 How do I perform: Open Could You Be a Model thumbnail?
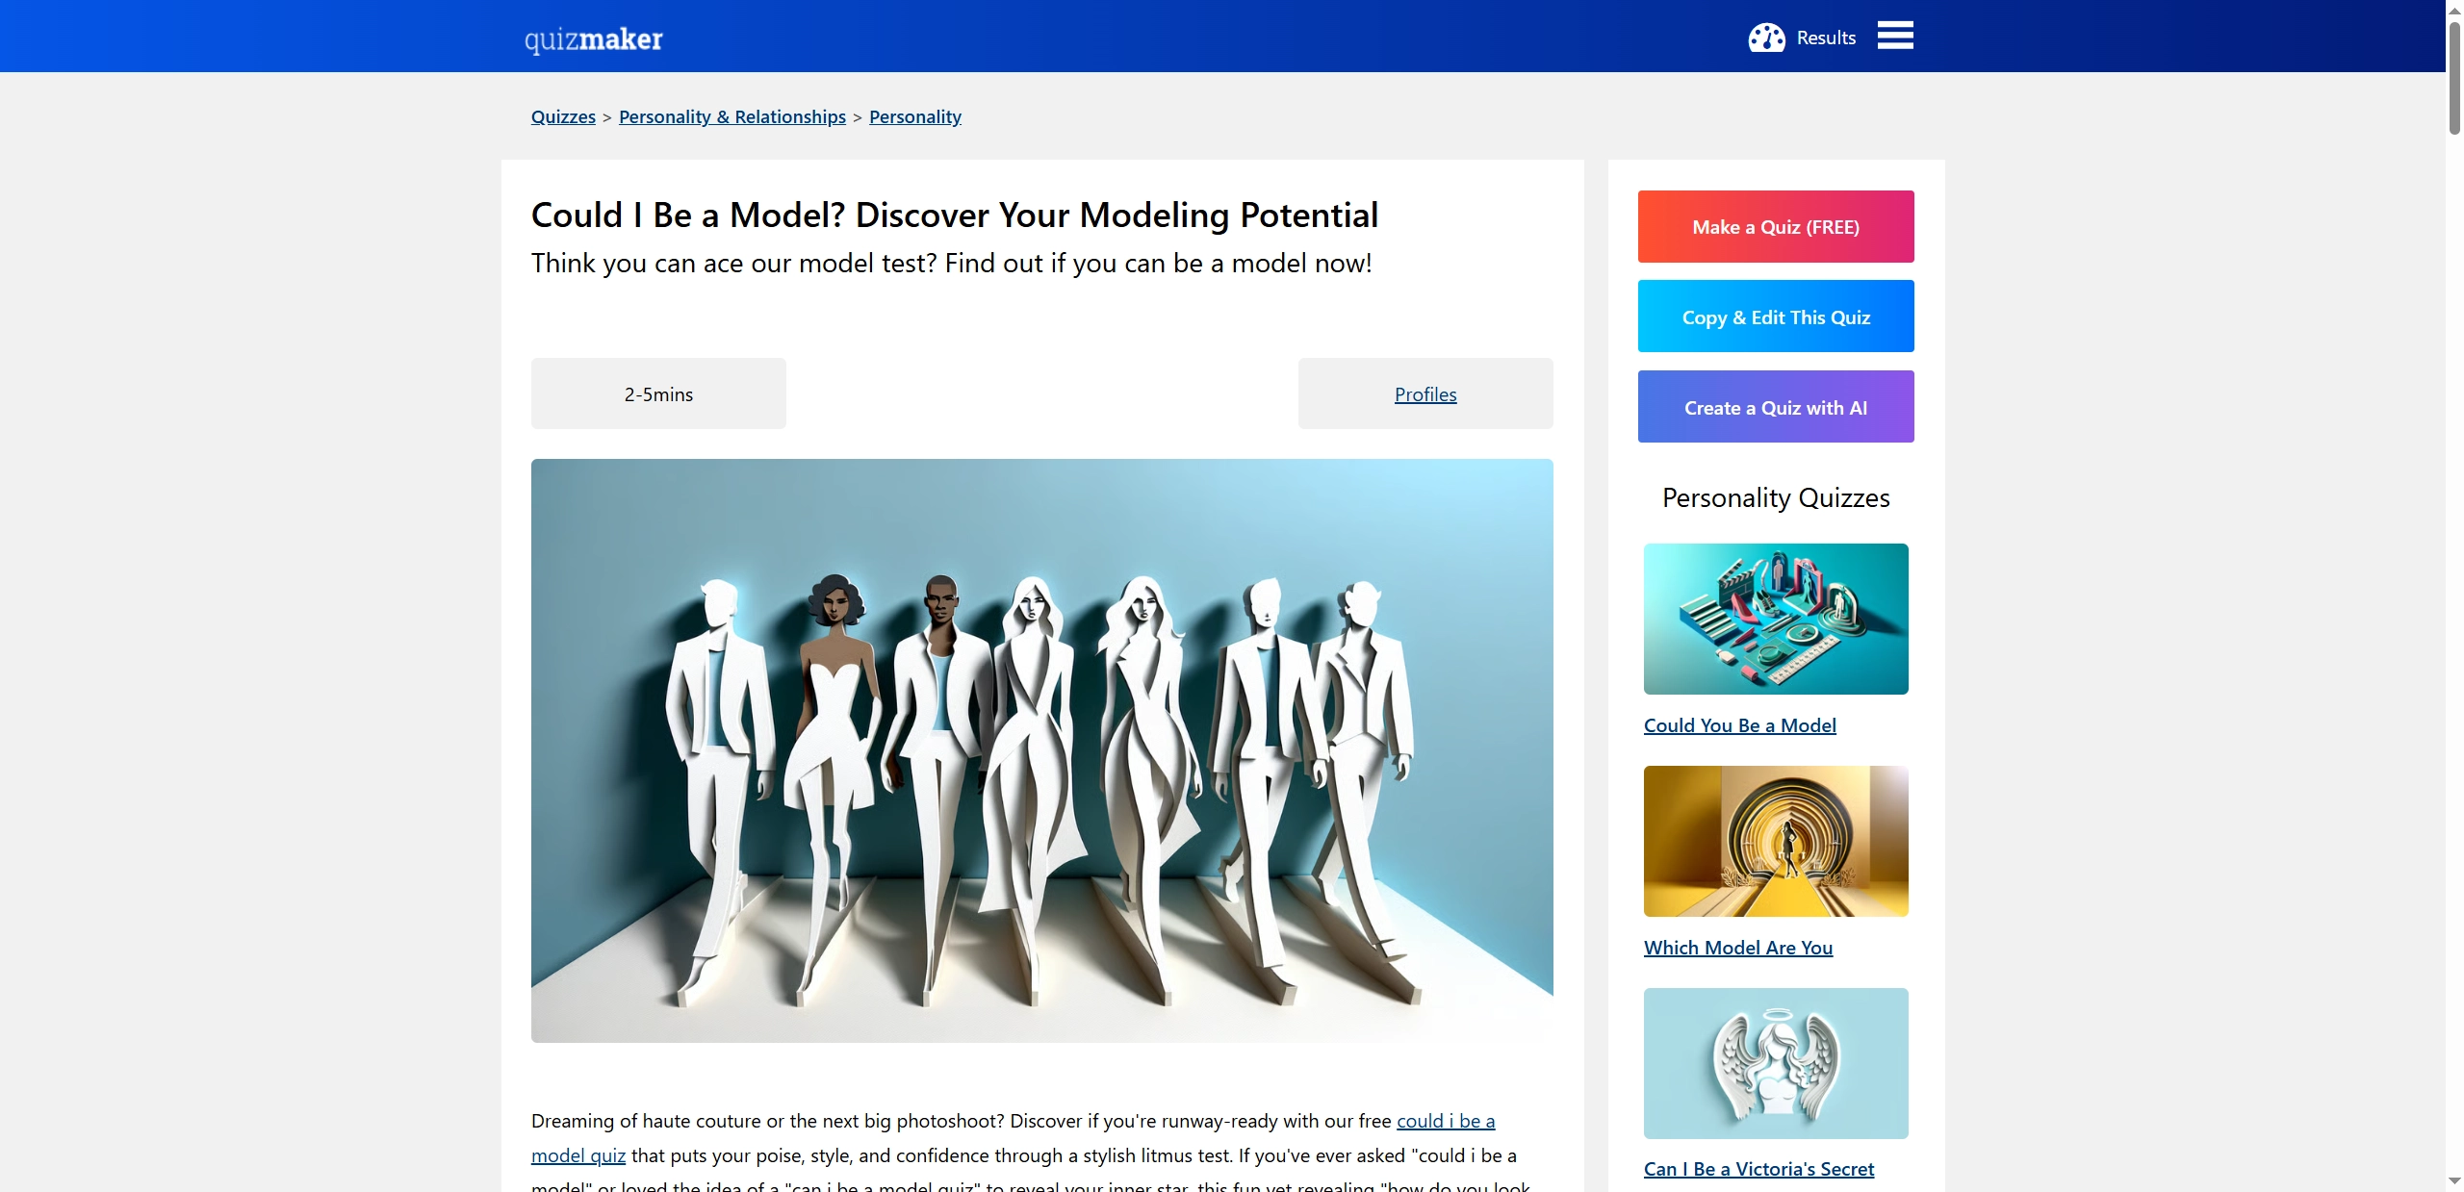coord(1775,619)
